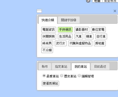Screen dimensions: 118x97
Task: Select the 編輯管理 radio button
Action: point(79,76)
